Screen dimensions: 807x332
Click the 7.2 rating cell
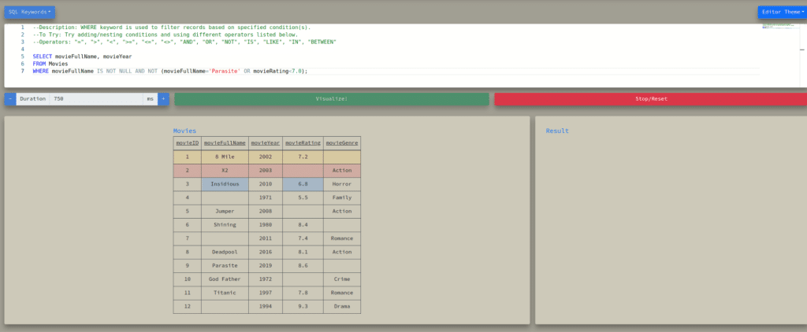pos(303,157)
